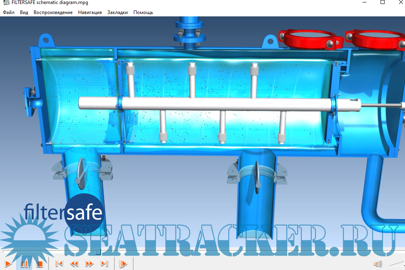Open the Навигация menu
Screen dimensions: 405x270
[x=90, y=12]
